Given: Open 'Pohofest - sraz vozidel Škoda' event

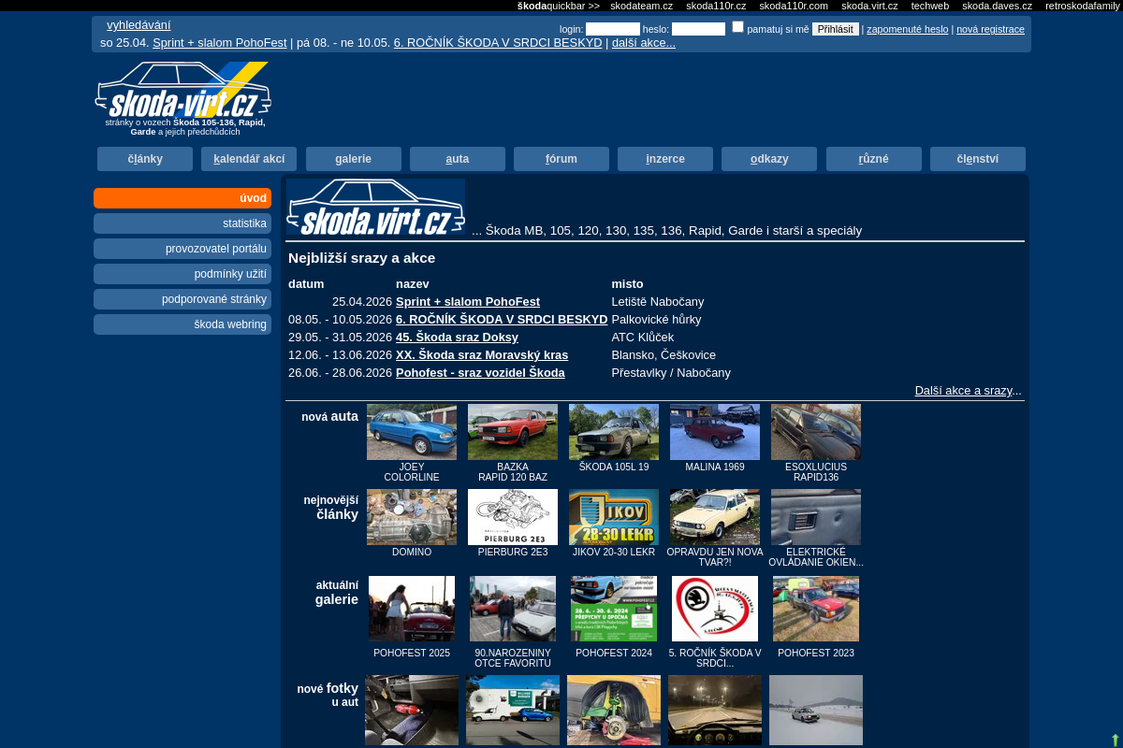Looking at the screenshot, I should pos(480,373).
